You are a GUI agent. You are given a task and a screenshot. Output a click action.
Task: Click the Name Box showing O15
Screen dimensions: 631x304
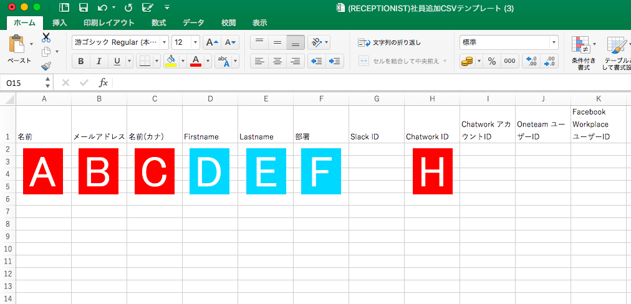[24, 83]
